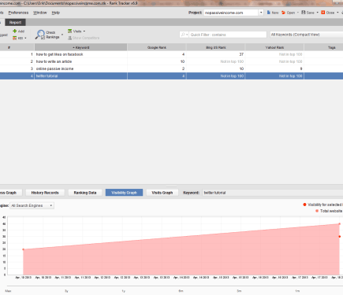Click the green Add keywords plus icon
343x295 pixels.
point(15,31)
